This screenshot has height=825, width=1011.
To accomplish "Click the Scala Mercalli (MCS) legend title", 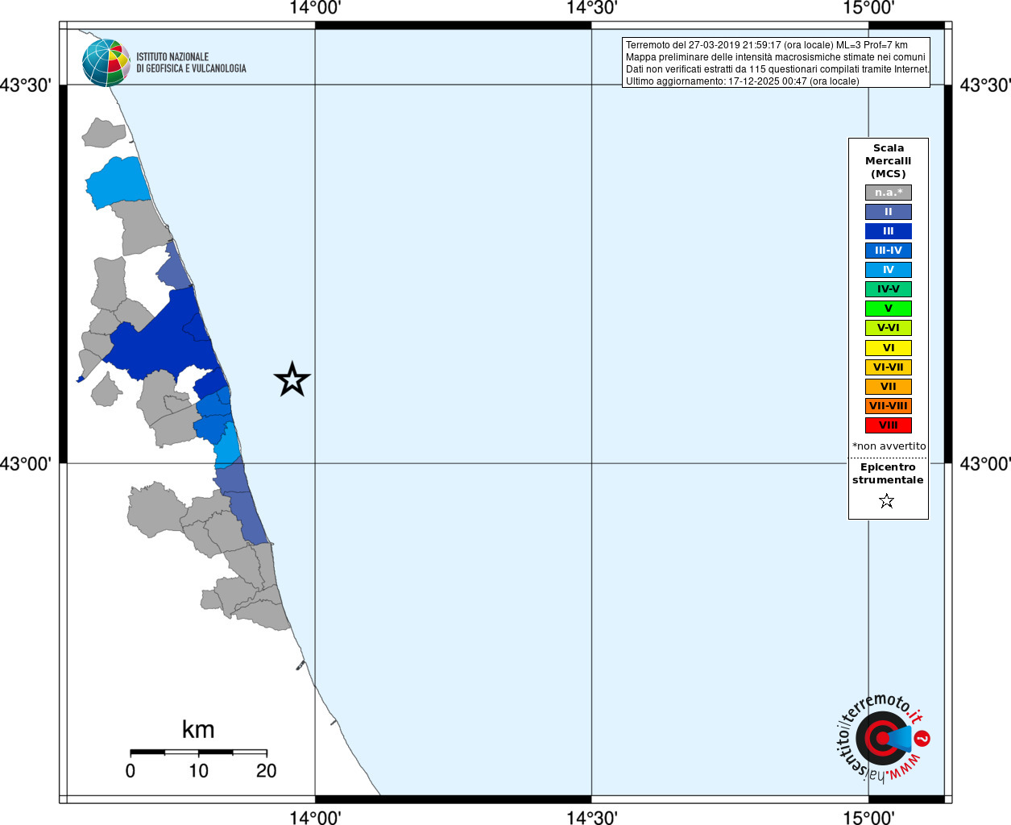I will (888, 161).
